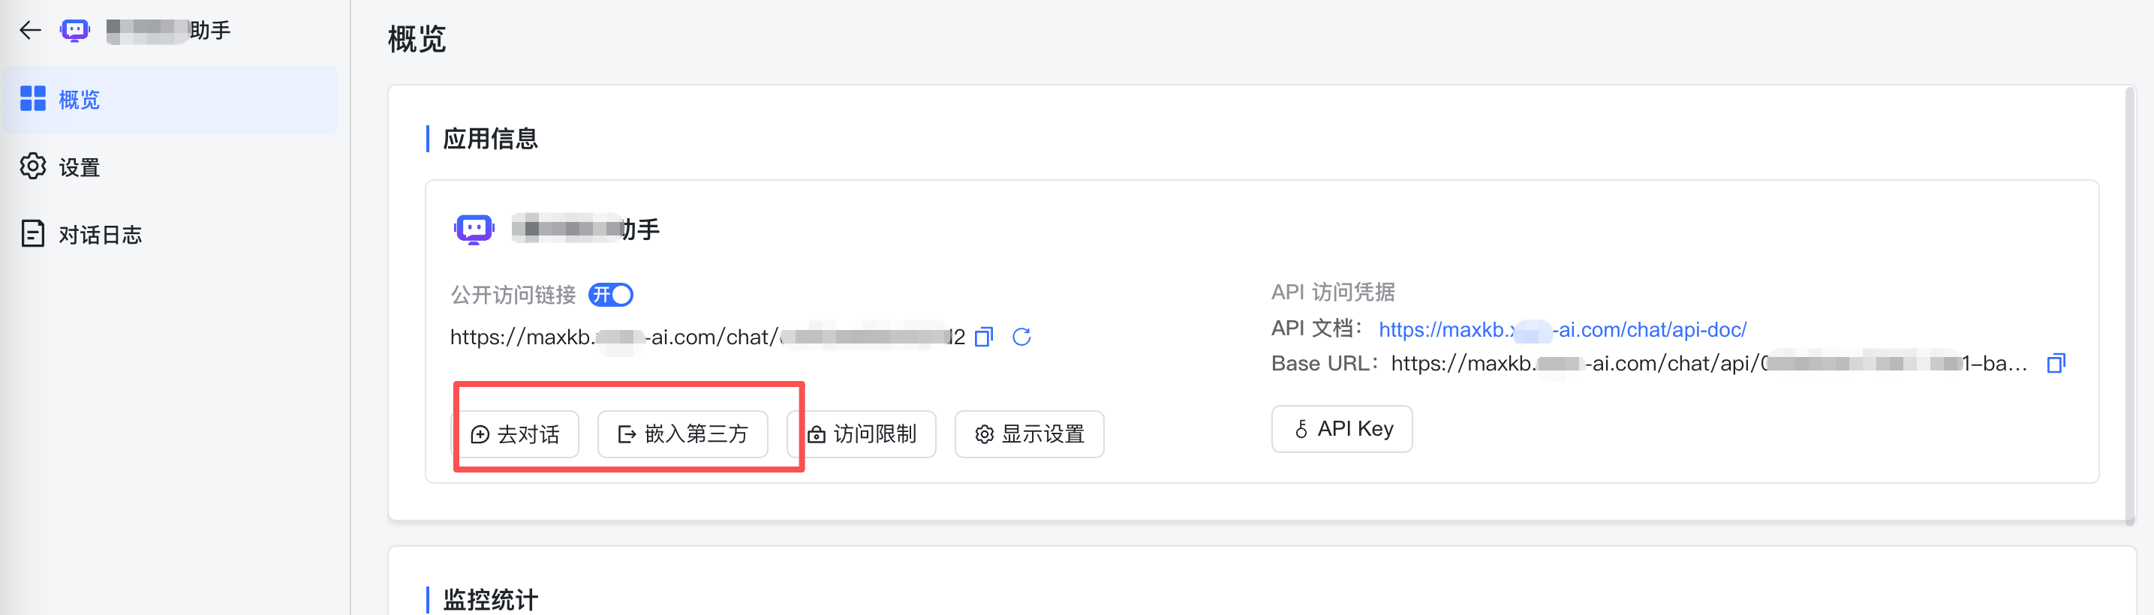The height and width of the screenshot is (615, 2154).
Task: Open the 设置 menu item
Action: click(x=170, y=167)
